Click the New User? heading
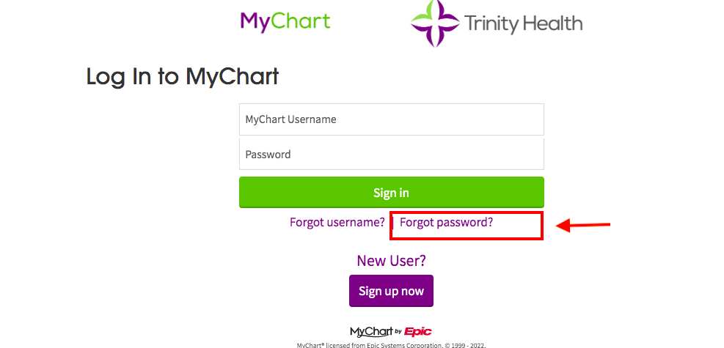Viewport: 724px width, 348px height. (x=391, y=261)
